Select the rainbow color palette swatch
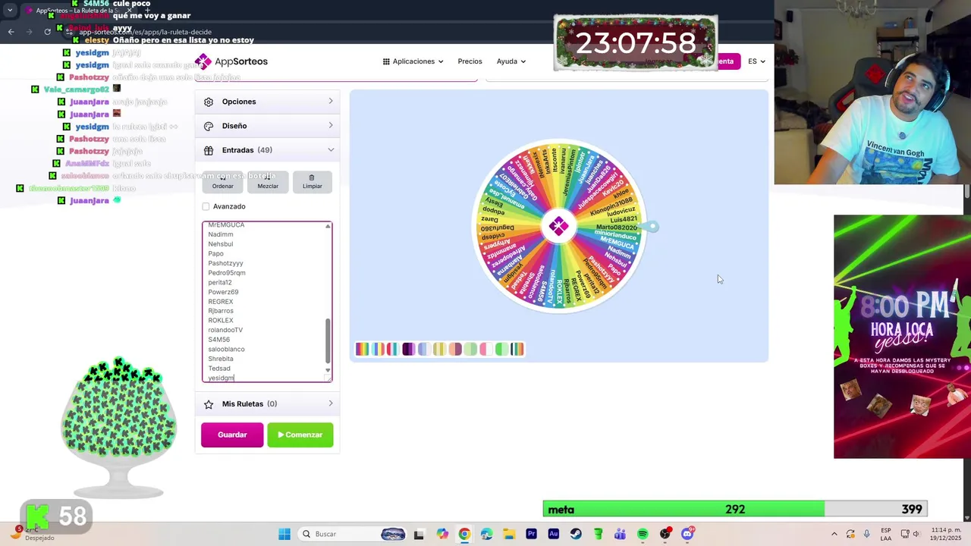The image size is (971, 546). (362, 349)
